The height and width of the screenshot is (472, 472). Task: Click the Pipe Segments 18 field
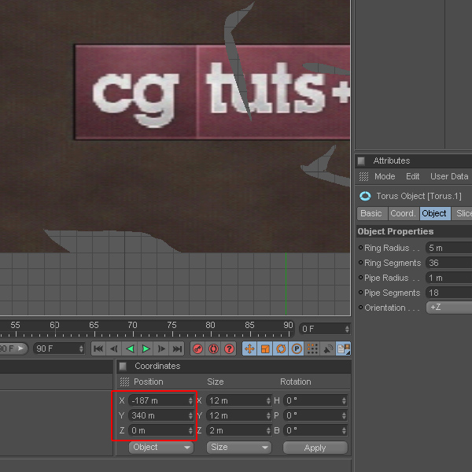coord(448,293)
